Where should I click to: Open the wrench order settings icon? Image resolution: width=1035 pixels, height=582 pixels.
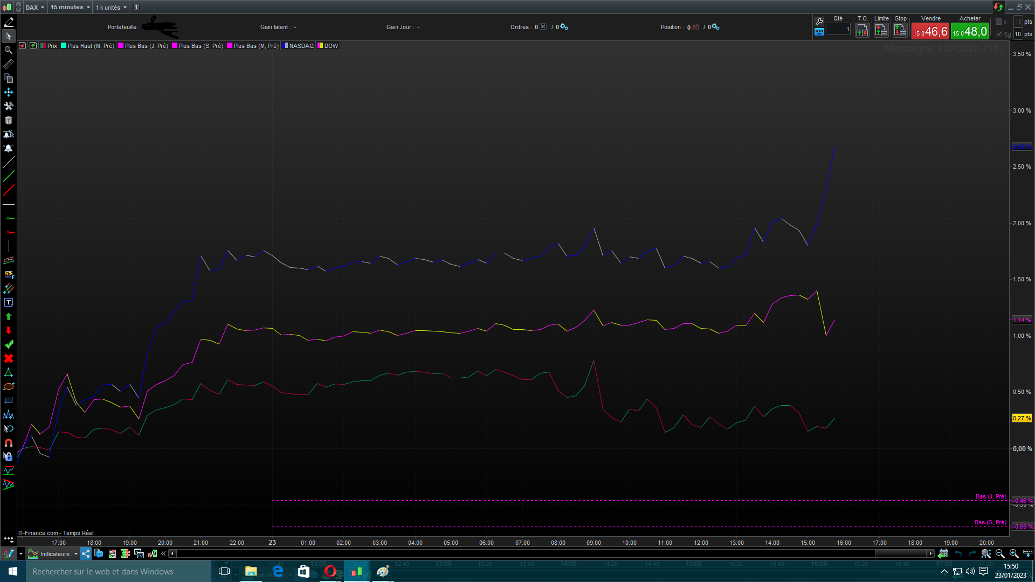(819, 21)
